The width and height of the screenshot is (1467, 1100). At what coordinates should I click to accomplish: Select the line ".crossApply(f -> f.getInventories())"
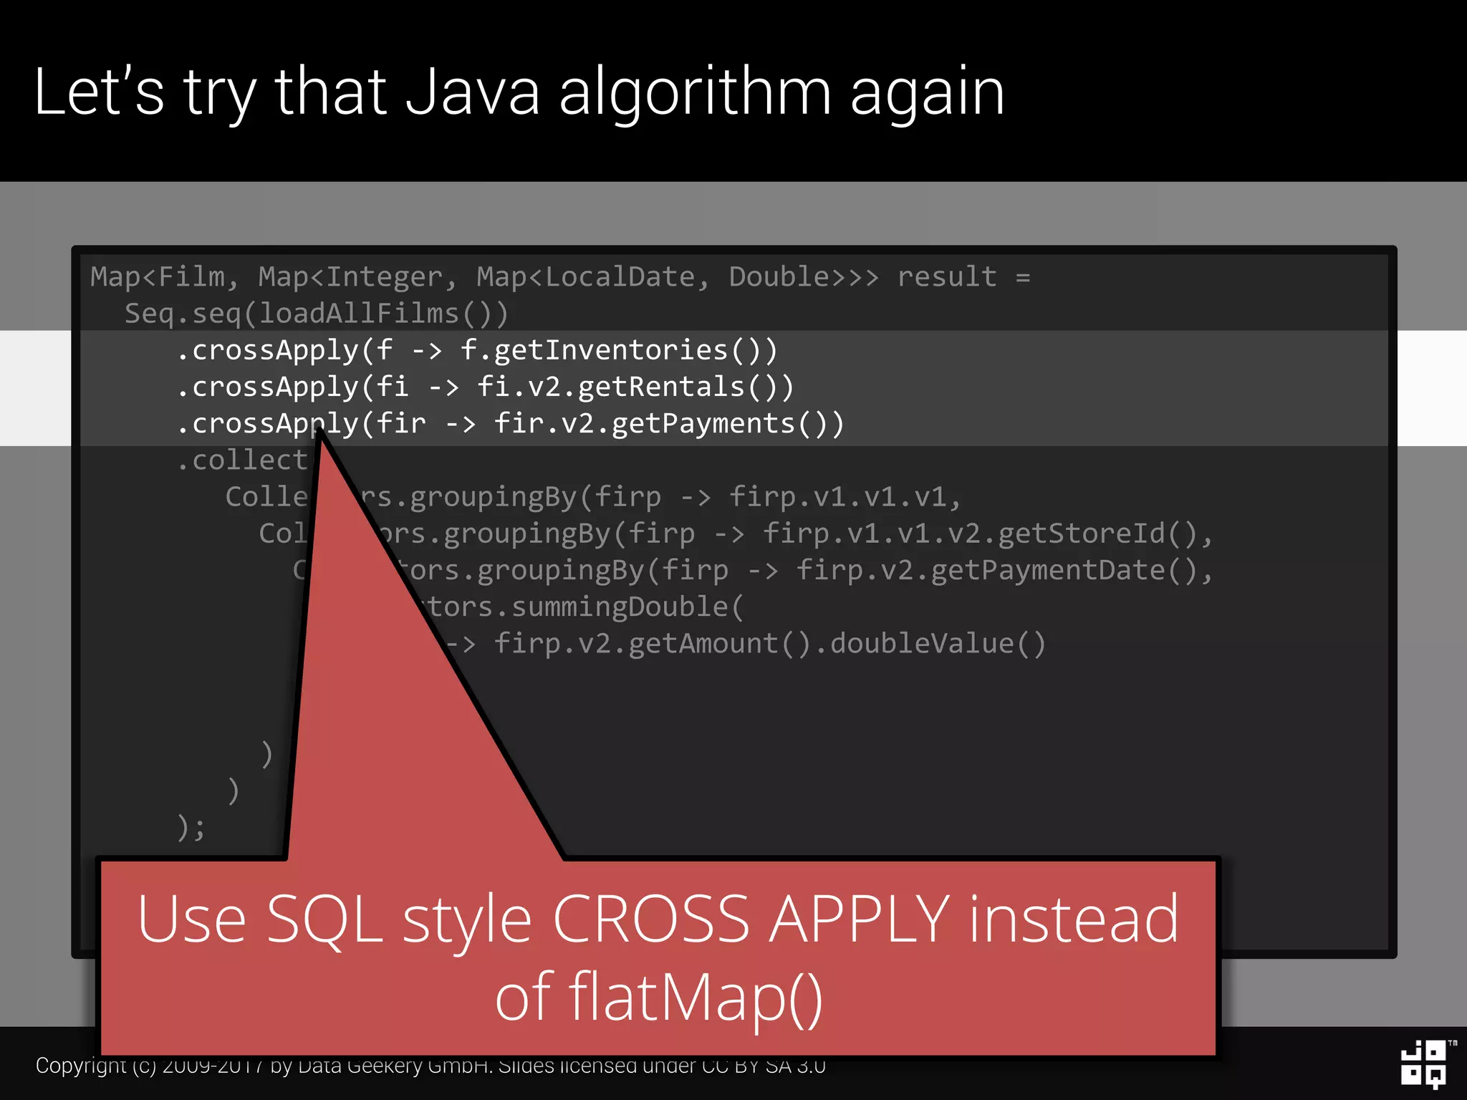pos(477,350)
